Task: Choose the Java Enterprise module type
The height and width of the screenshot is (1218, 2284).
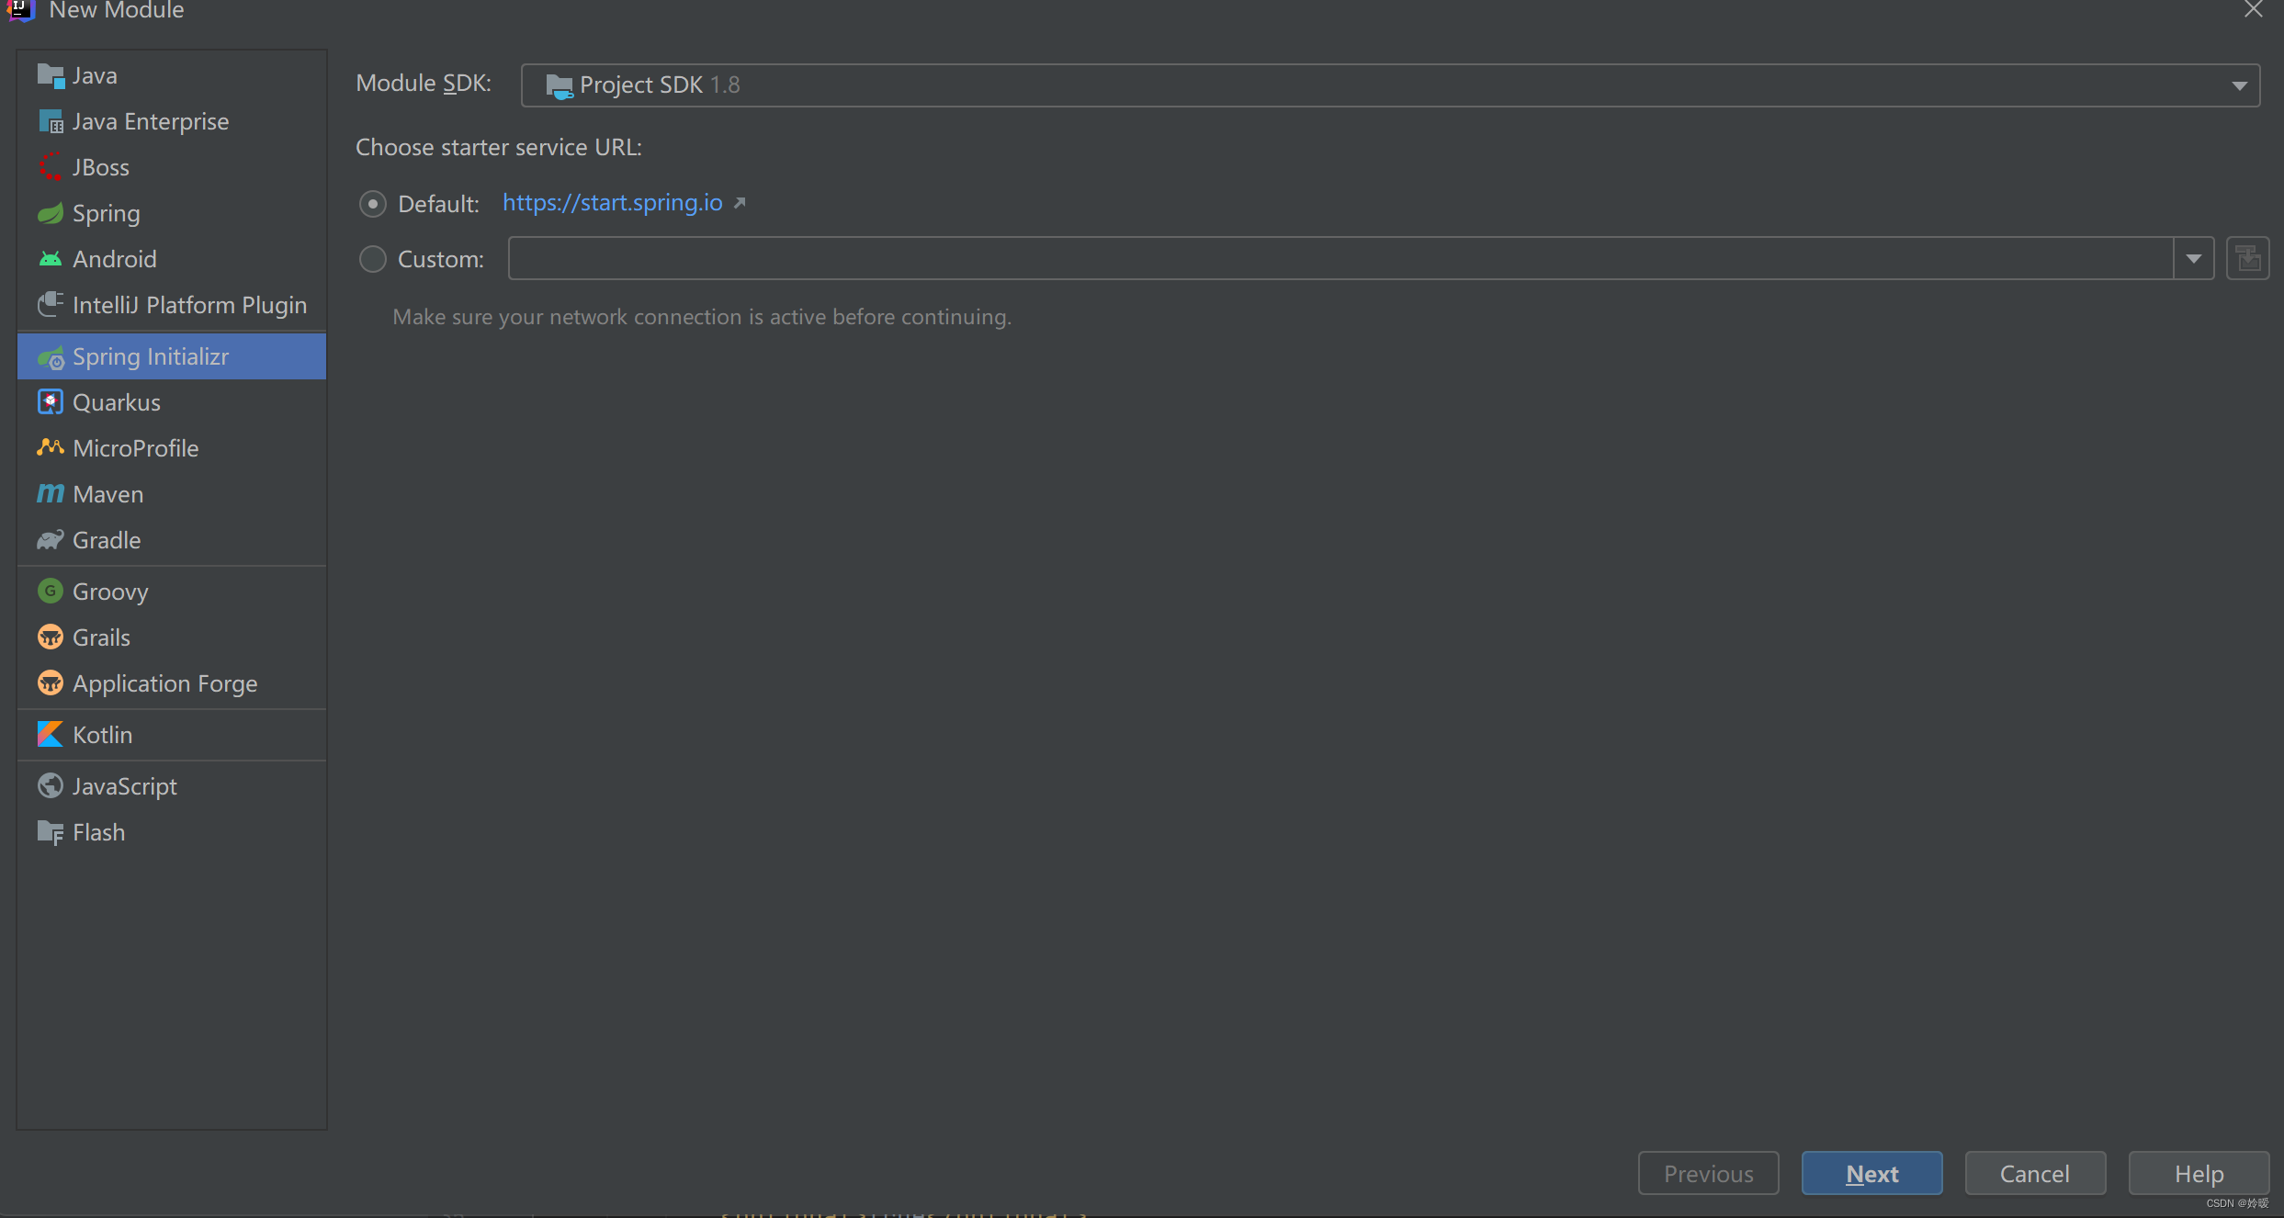Action: click(150, 121)
